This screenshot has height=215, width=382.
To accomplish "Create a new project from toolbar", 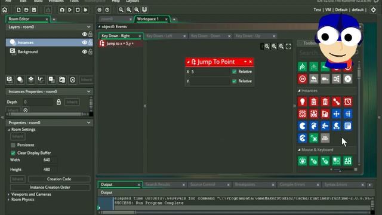I will [x=19, y=10].
